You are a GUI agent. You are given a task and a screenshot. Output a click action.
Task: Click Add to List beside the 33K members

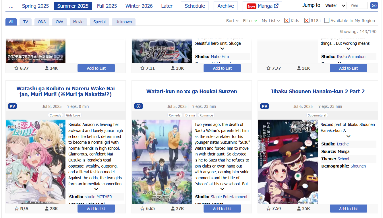222,68
